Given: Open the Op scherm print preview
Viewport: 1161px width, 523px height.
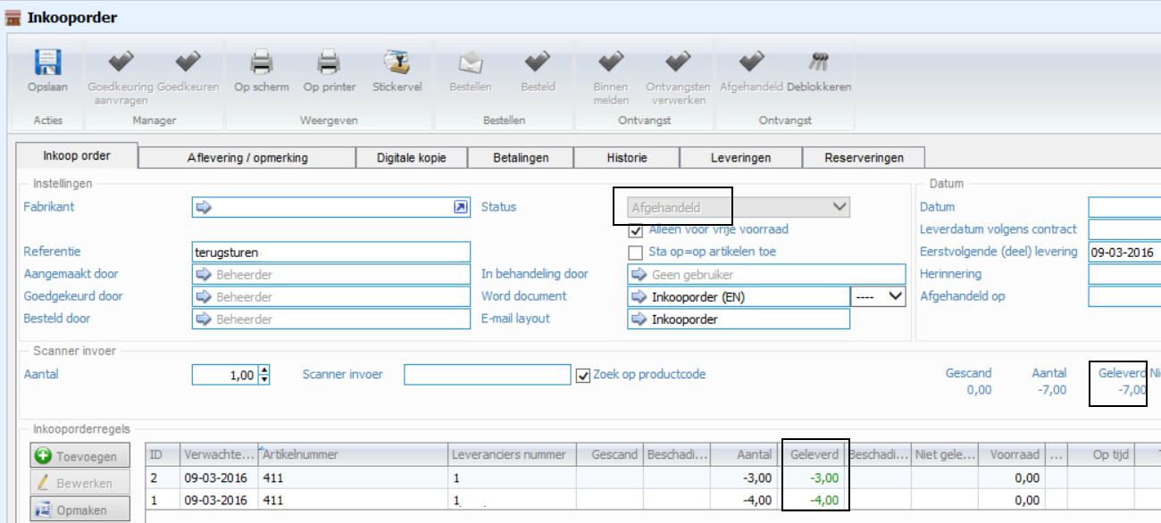Looking at the screenshot, I should [x=261, y=63].
